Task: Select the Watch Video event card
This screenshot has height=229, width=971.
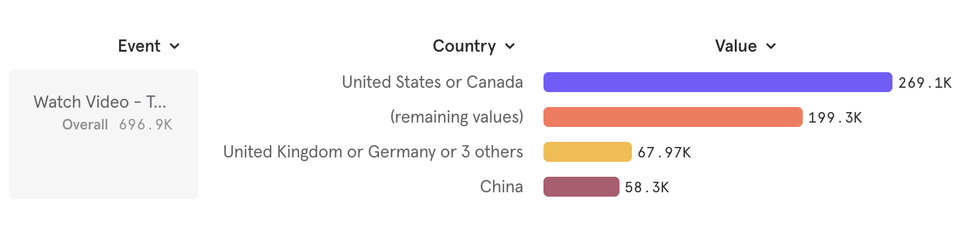Action: (x=103, y=134)
